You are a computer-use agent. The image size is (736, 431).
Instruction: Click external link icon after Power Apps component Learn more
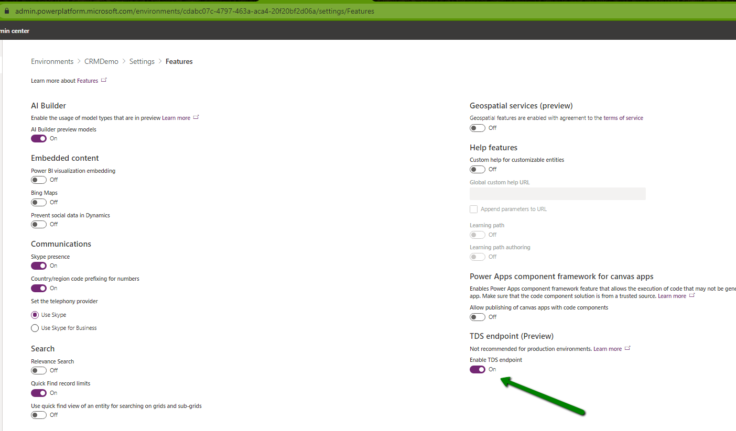pos(692,295)
